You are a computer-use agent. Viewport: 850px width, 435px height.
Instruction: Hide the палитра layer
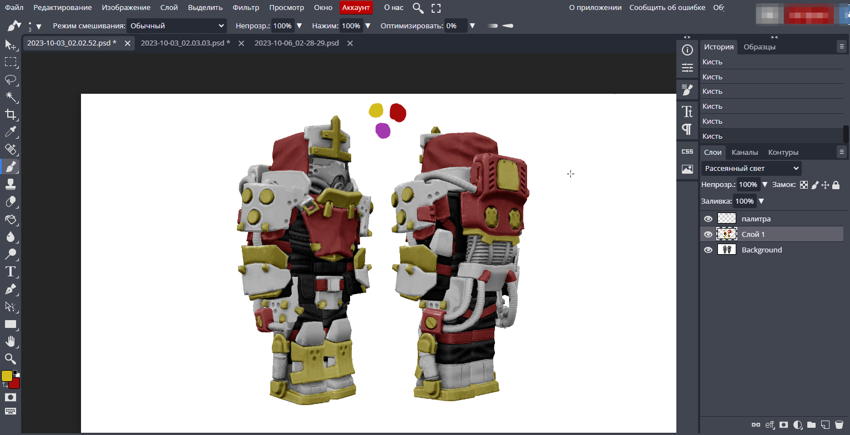[708, 219]
